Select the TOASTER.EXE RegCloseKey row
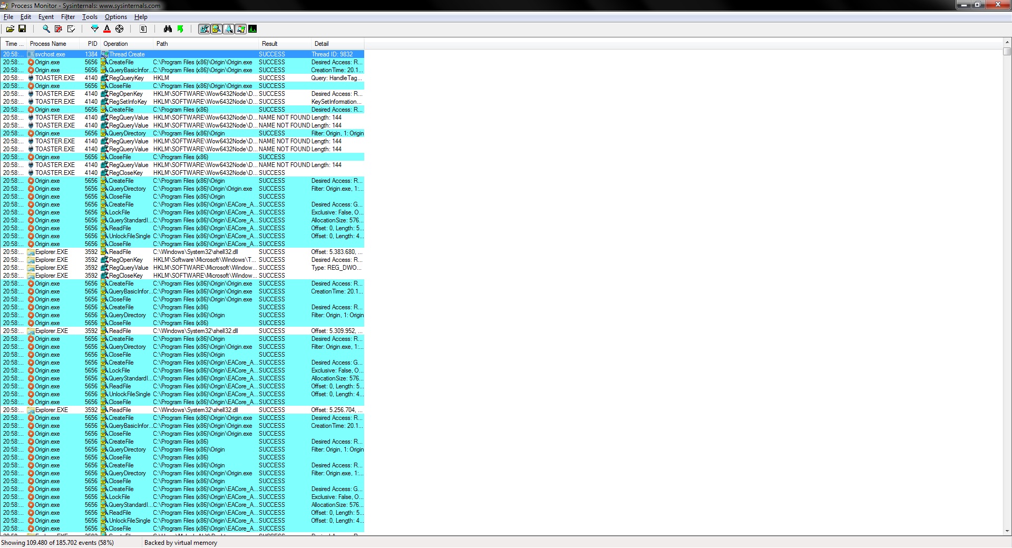Image resolution: width=1012 pixels, height=548 pixels. click(182, 173)
